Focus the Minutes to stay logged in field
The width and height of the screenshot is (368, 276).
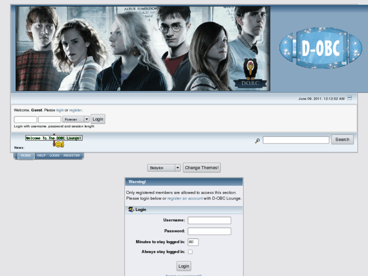point(193,242)
